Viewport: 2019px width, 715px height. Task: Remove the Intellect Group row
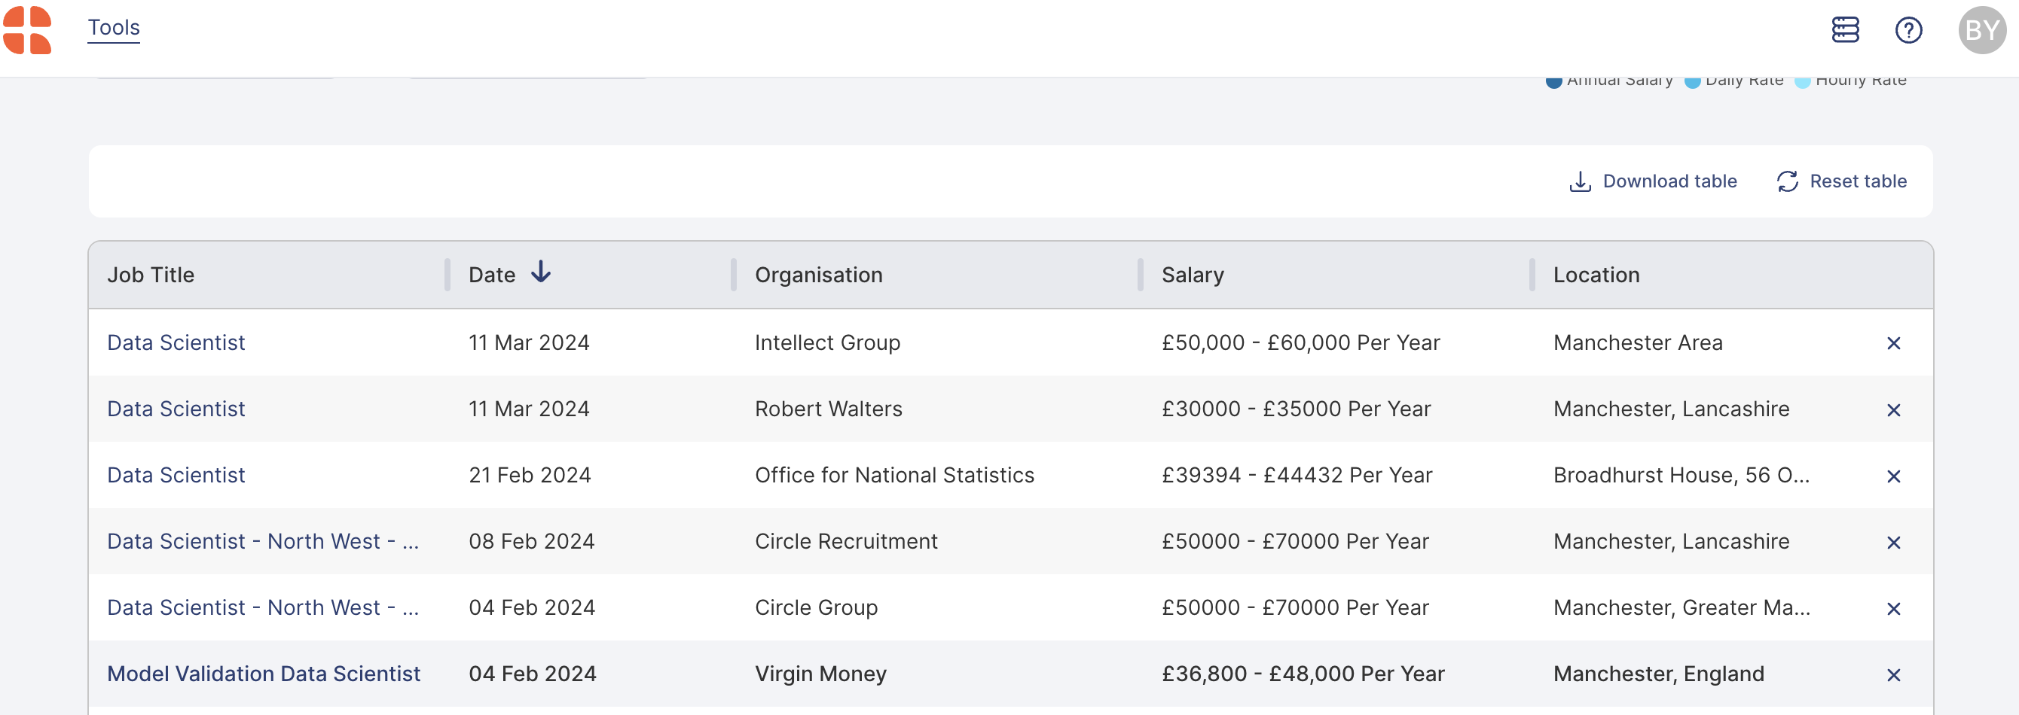pos(1894,343)
